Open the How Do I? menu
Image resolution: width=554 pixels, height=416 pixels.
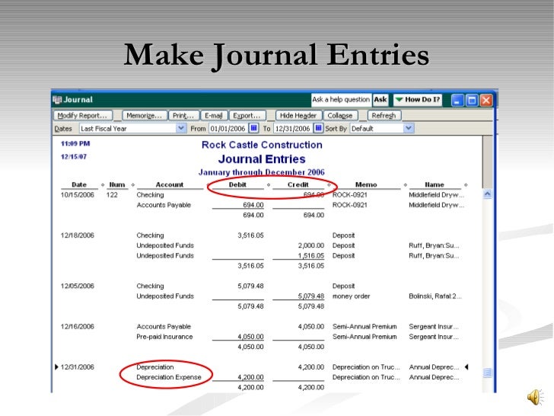pyautogui.click(x=418, y=100)
